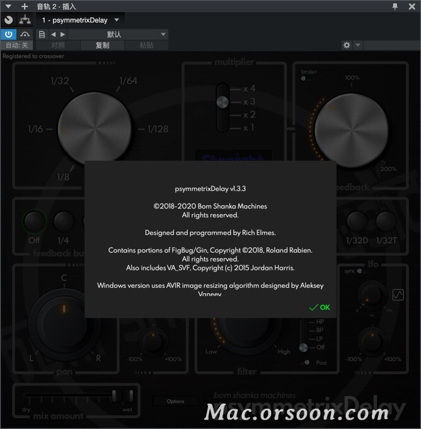Viewport: 421px width, 429px height.
Task: Click the green OK button in dialog
Action: 320,307
